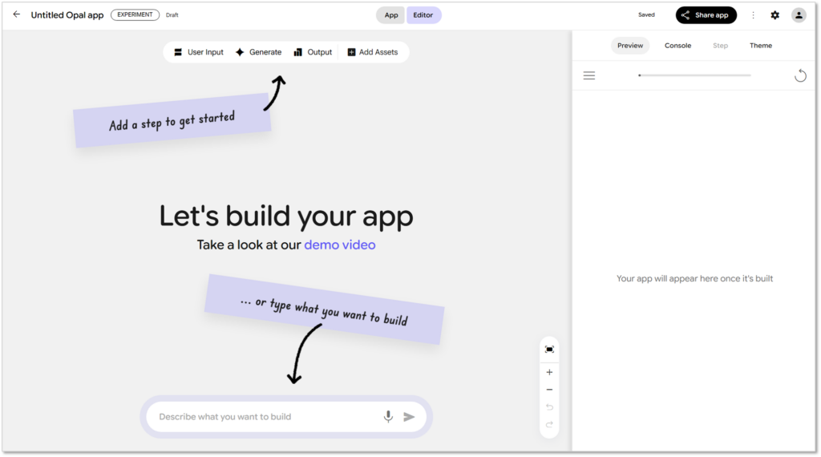Zoom out with the minus icon
Screen dimensions: 821x457
[x=549, y=390]
